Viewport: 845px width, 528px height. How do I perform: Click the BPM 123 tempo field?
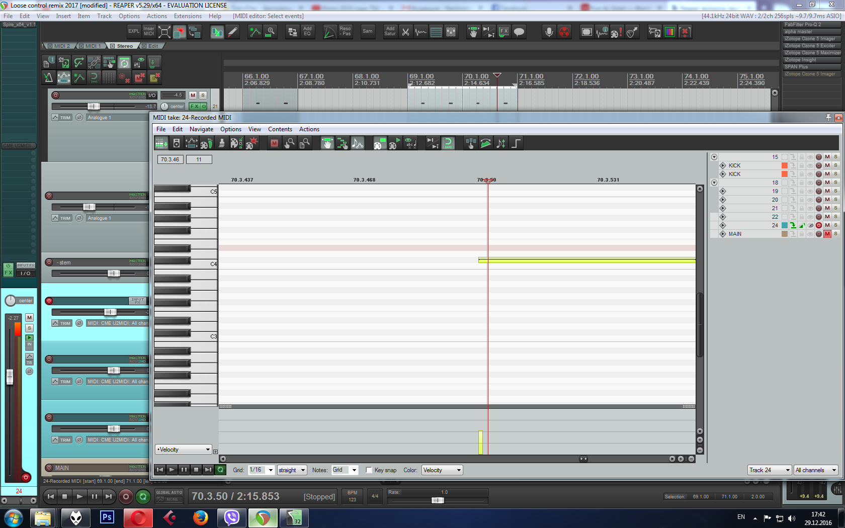pos(352,496)
